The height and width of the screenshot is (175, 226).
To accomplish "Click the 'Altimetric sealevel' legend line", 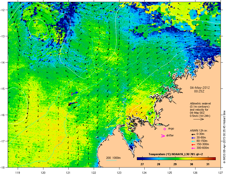I will pyautogui.click(x=200, y=103).
